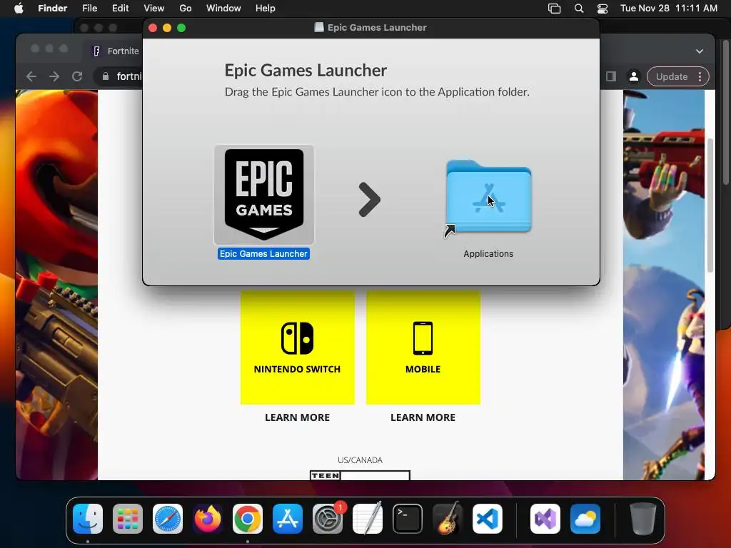The image size is (731, 548).
Task: Click the Chrome Update button
Action: coord(671,76)
